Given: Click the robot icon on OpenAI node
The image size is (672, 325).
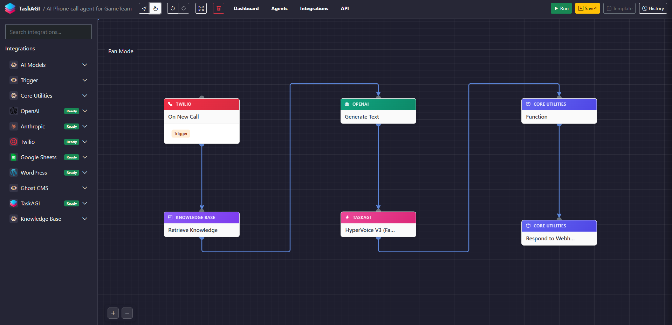Looking at the screenshot, I should coord(347,104).
